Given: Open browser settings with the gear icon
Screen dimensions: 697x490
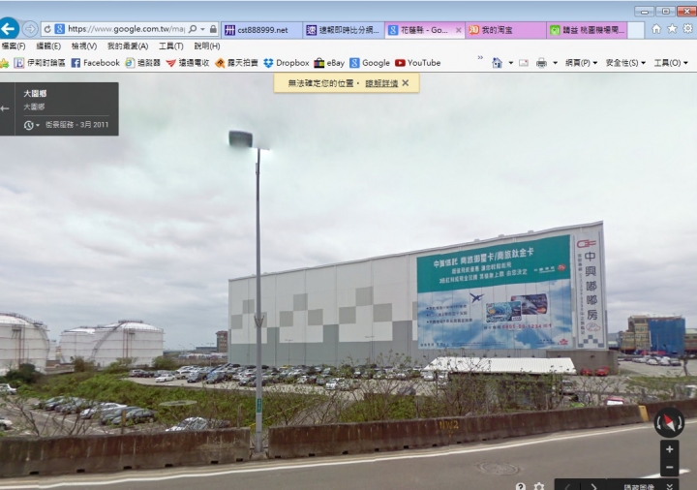Looking at the screenshot, I should click(687, 29).
